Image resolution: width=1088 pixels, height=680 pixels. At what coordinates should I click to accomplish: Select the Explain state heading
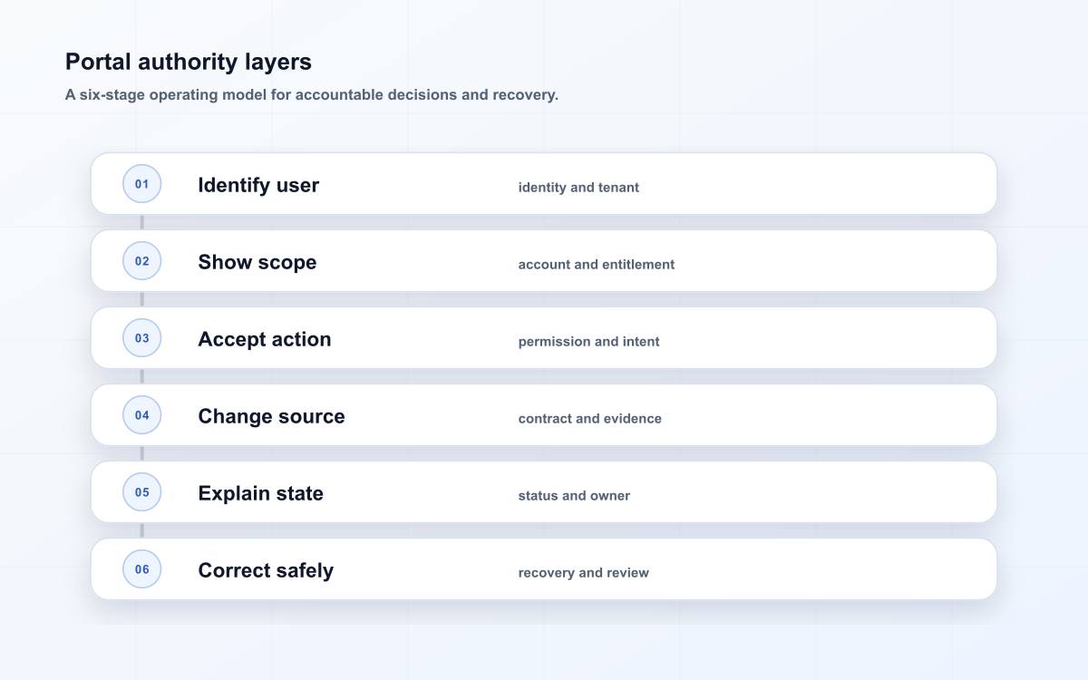tap(260, 493)
